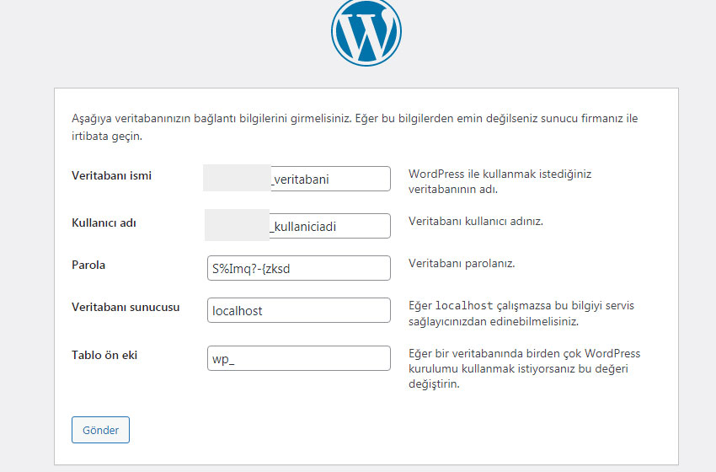Click the Tablo ön eki label
716x472 pixels.
click(104, 355)
